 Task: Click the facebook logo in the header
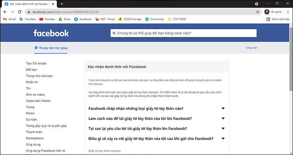tap(51, 33)
